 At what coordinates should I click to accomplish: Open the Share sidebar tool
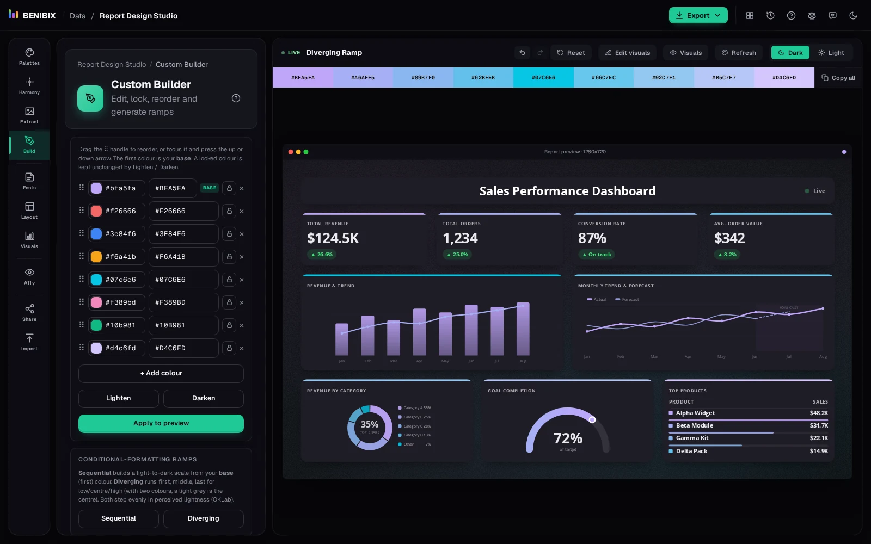[29, 313]
